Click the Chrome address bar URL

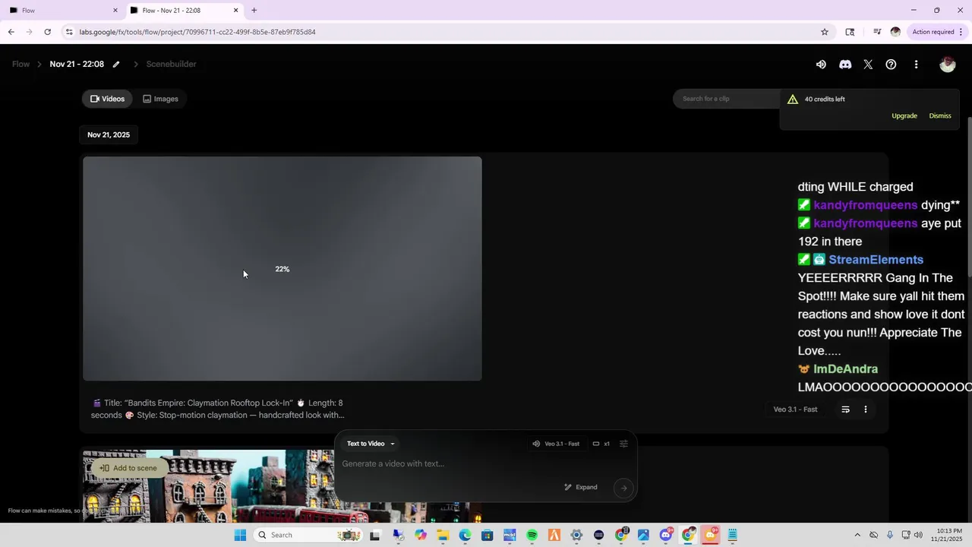pyautogui.click(x=197, y=32)
